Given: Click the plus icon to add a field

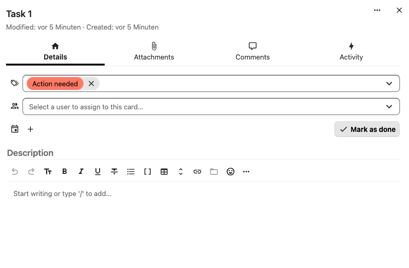Looking at the screenshot, I should 30,129.
